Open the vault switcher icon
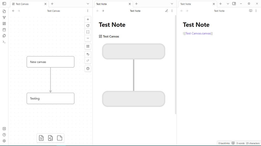The width and height of the screenshot is (261, 146). (4, 129)
